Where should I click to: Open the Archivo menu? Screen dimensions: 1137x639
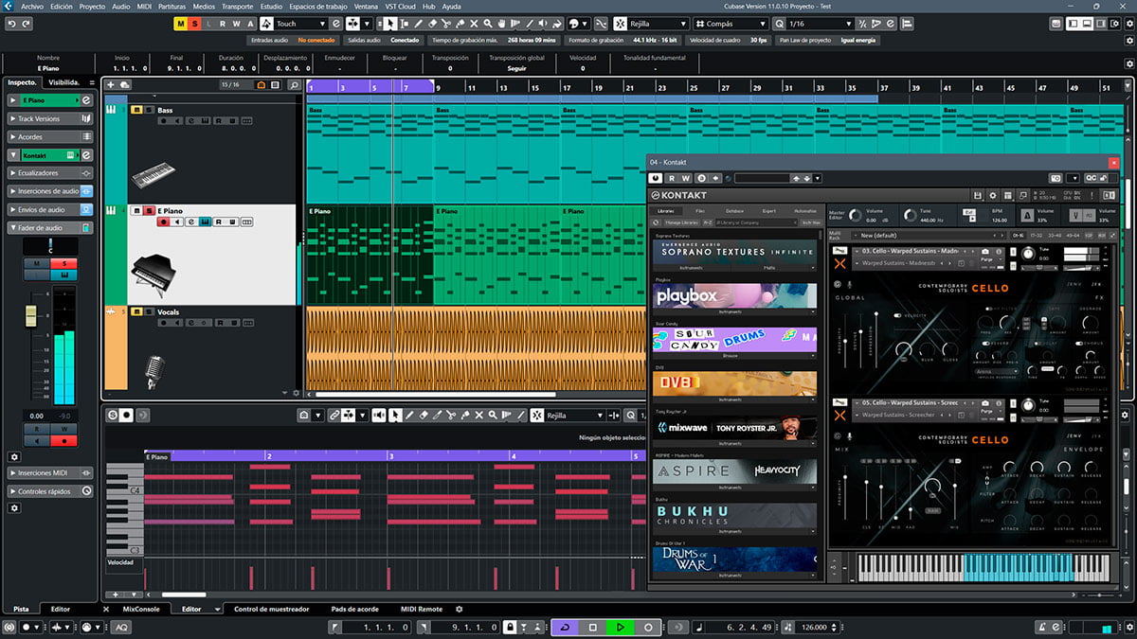31,6
